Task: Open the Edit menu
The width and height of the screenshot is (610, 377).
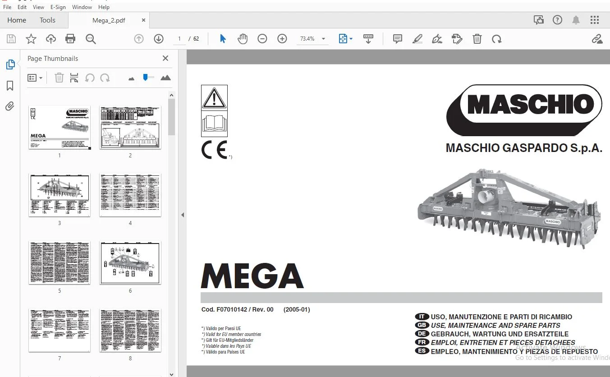Action: pyautogui.click(x=22, y=7)
